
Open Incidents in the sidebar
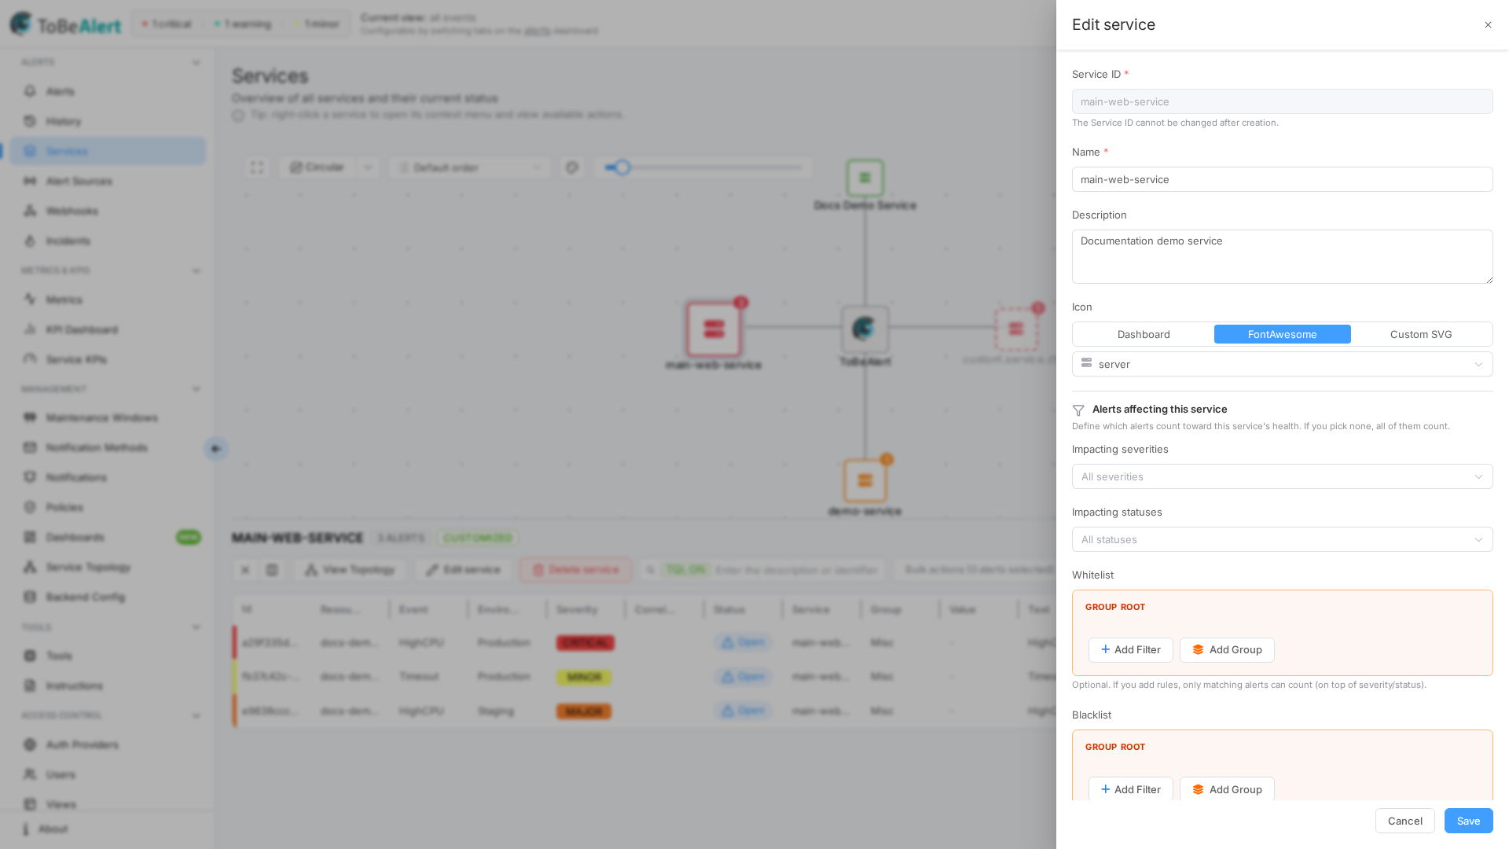click(x=108, y=241)
